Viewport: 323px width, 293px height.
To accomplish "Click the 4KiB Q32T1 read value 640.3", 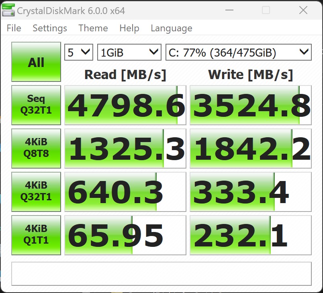I will click(125, 192).
